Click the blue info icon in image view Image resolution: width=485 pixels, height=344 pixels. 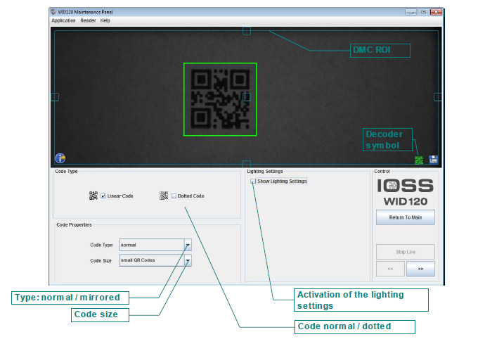60,158
